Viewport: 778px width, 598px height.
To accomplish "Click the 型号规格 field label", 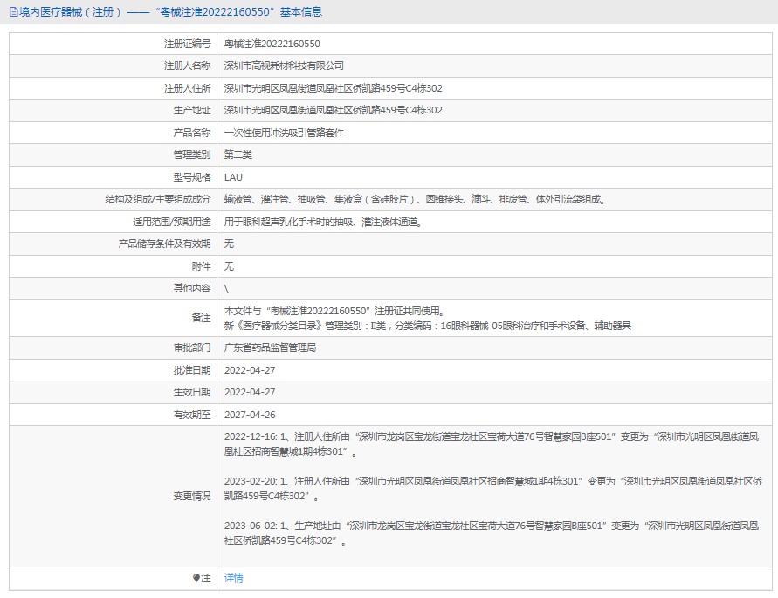I will (191, 177).
